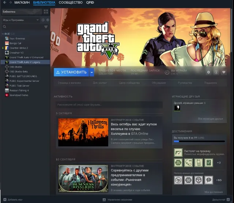Click 'Друзья и чат' link

(x=219, y=200)
